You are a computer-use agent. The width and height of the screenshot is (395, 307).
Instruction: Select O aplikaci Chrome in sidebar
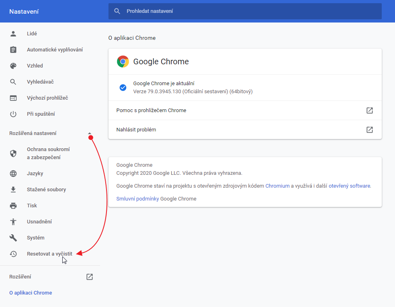pos(31,293)
